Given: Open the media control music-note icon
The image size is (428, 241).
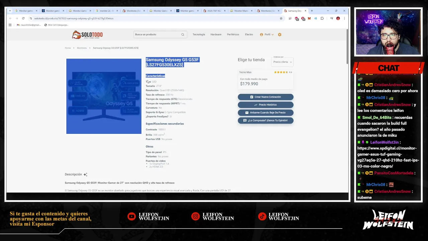Looking at the screenshot, I should click(331, 18).
